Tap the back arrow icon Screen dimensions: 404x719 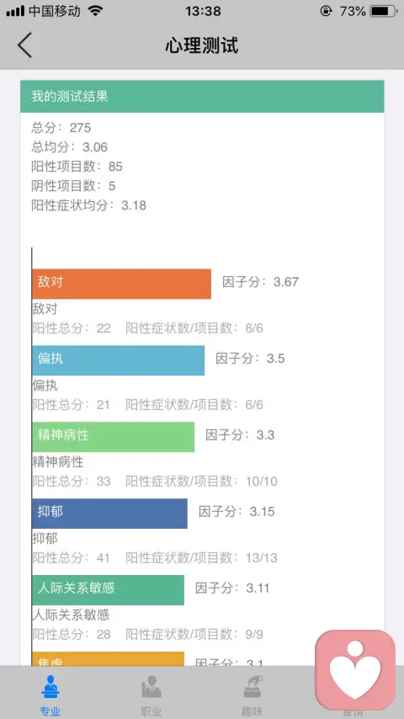coord(24,45)
